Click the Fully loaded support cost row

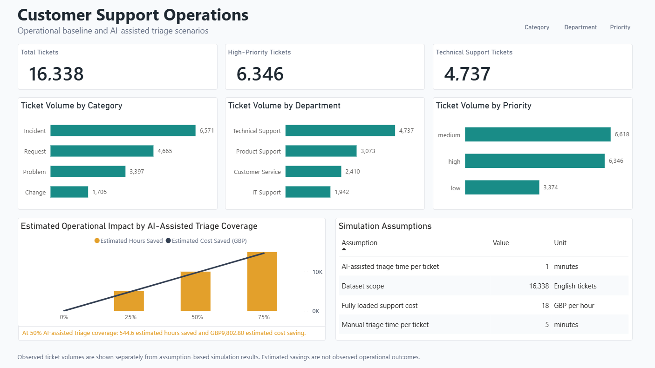coord(484,306)
